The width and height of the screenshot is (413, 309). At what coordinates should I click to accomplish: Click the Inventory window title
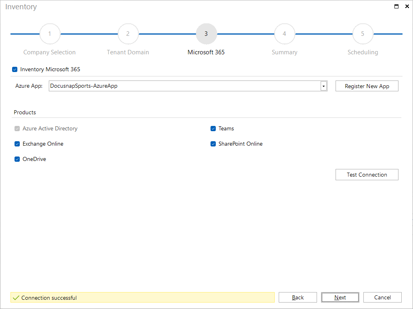(21, 7)
